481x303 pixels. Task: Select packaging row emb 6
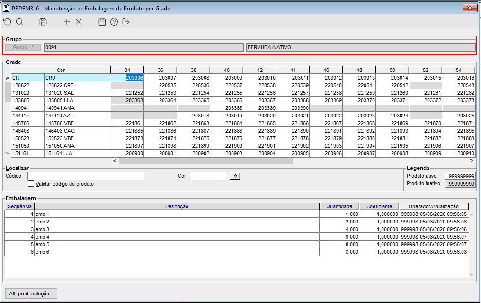pos(237,252)
